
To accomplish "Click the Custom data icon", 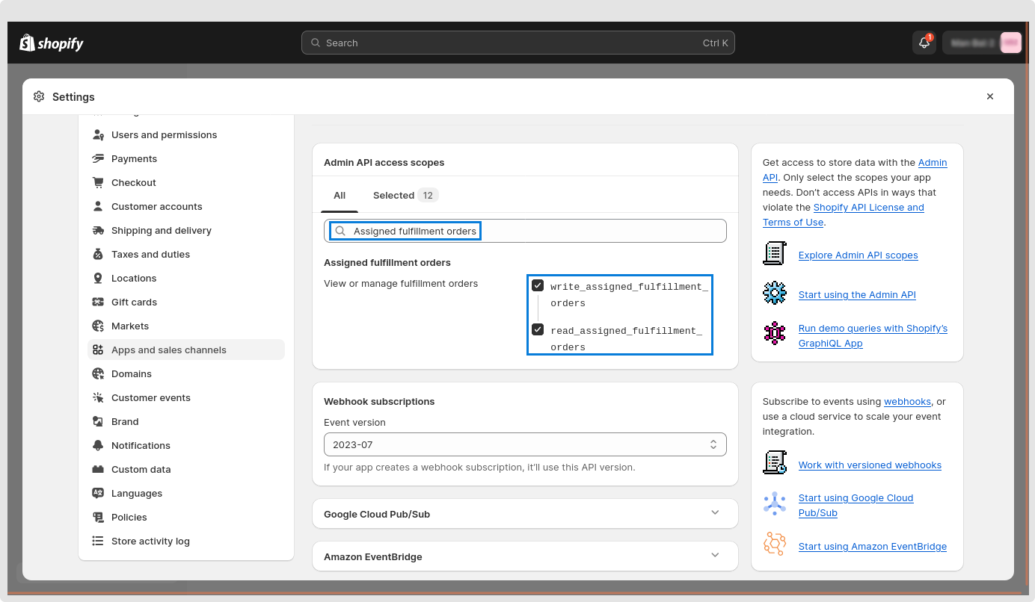I will 98,470.
